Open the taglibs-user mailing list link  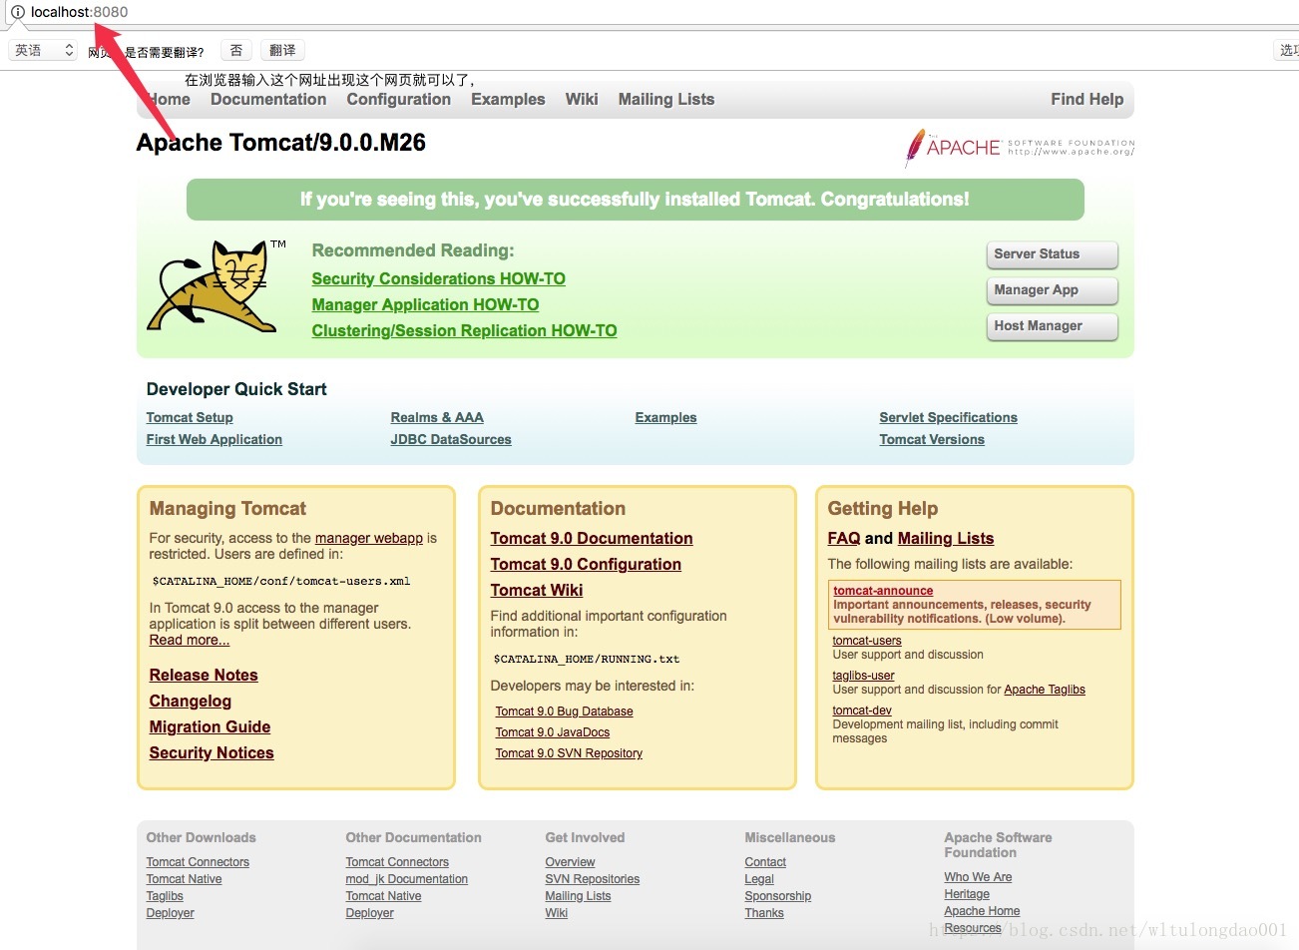pyautogui.click(x=864, y=676)
